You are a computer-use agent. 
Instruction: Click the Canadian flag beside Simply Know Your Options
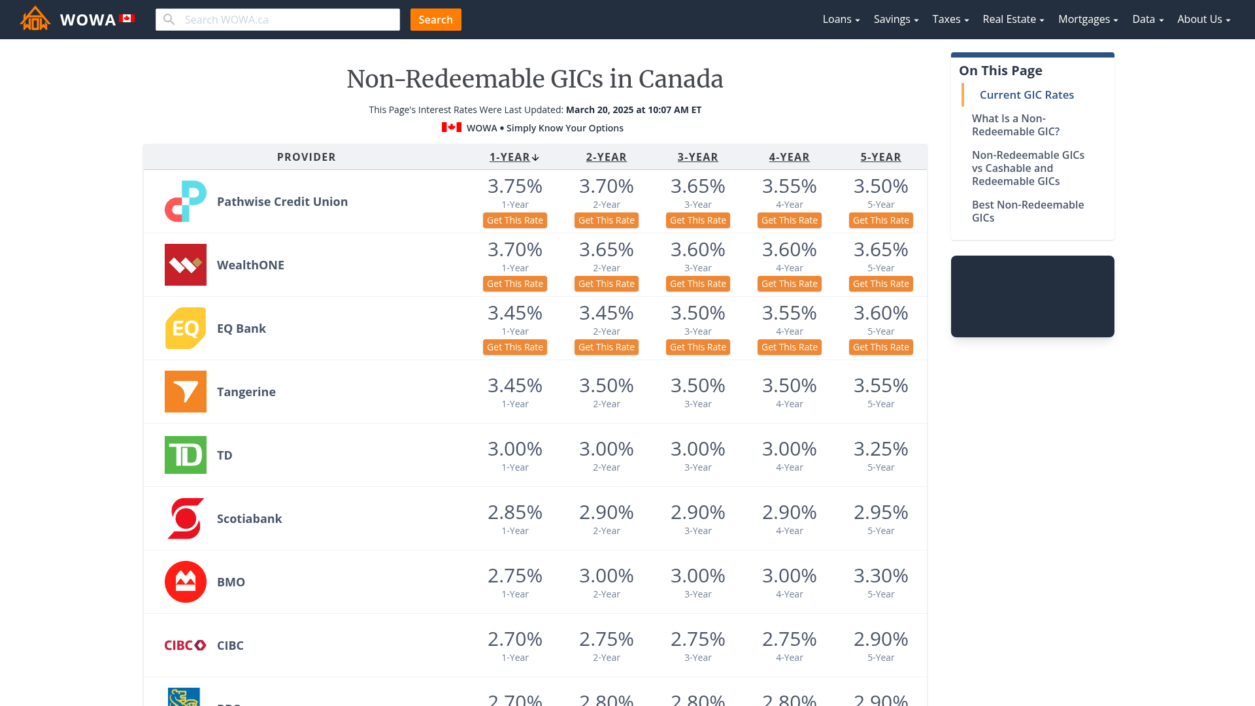pyautogui.click(x=452, y=127)
